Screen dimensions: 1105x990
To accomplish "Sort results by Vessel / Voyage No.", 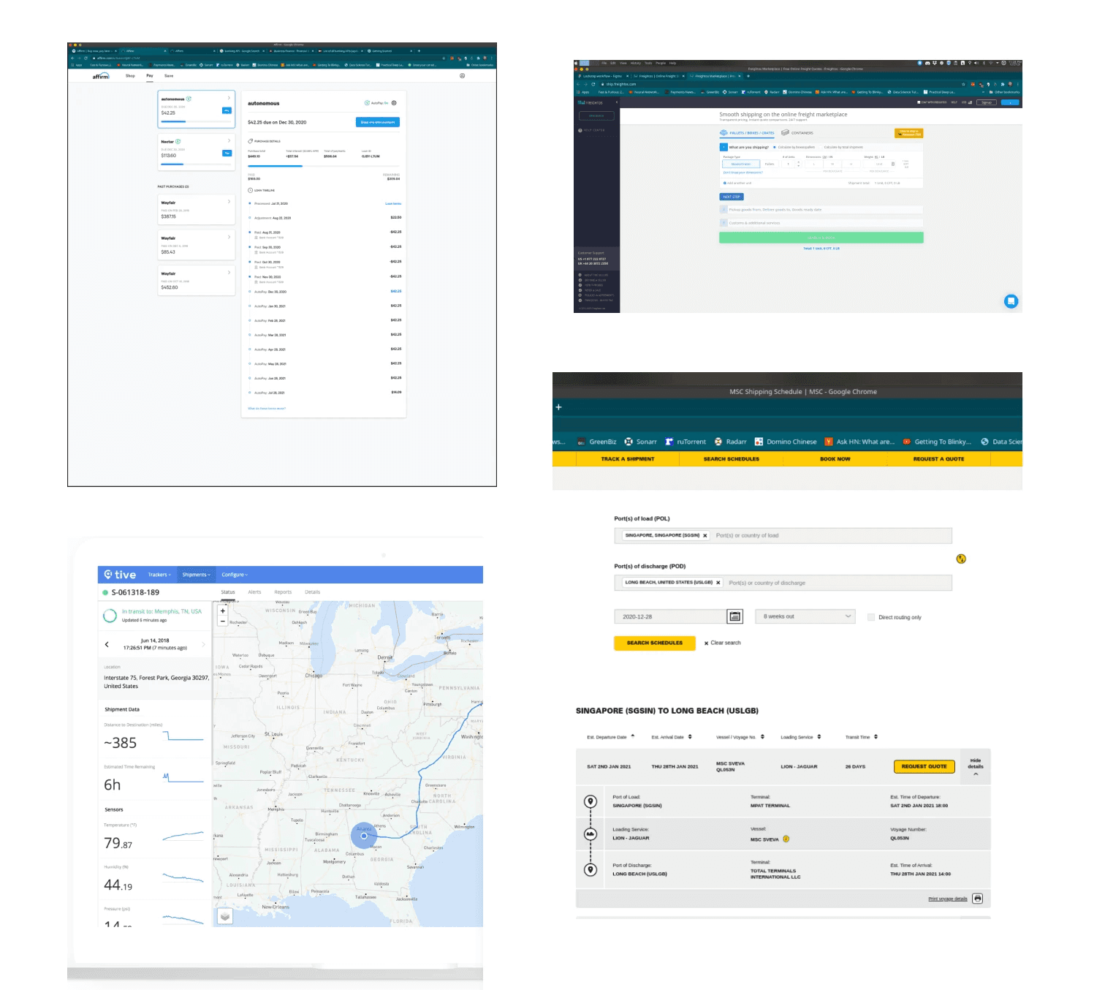I will point(740,737).
